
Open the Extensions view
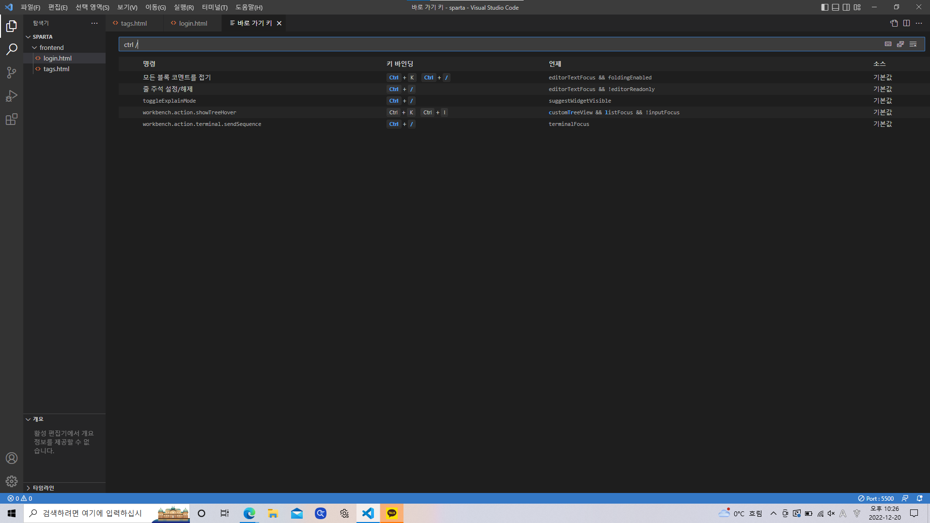tap(12, 119)
